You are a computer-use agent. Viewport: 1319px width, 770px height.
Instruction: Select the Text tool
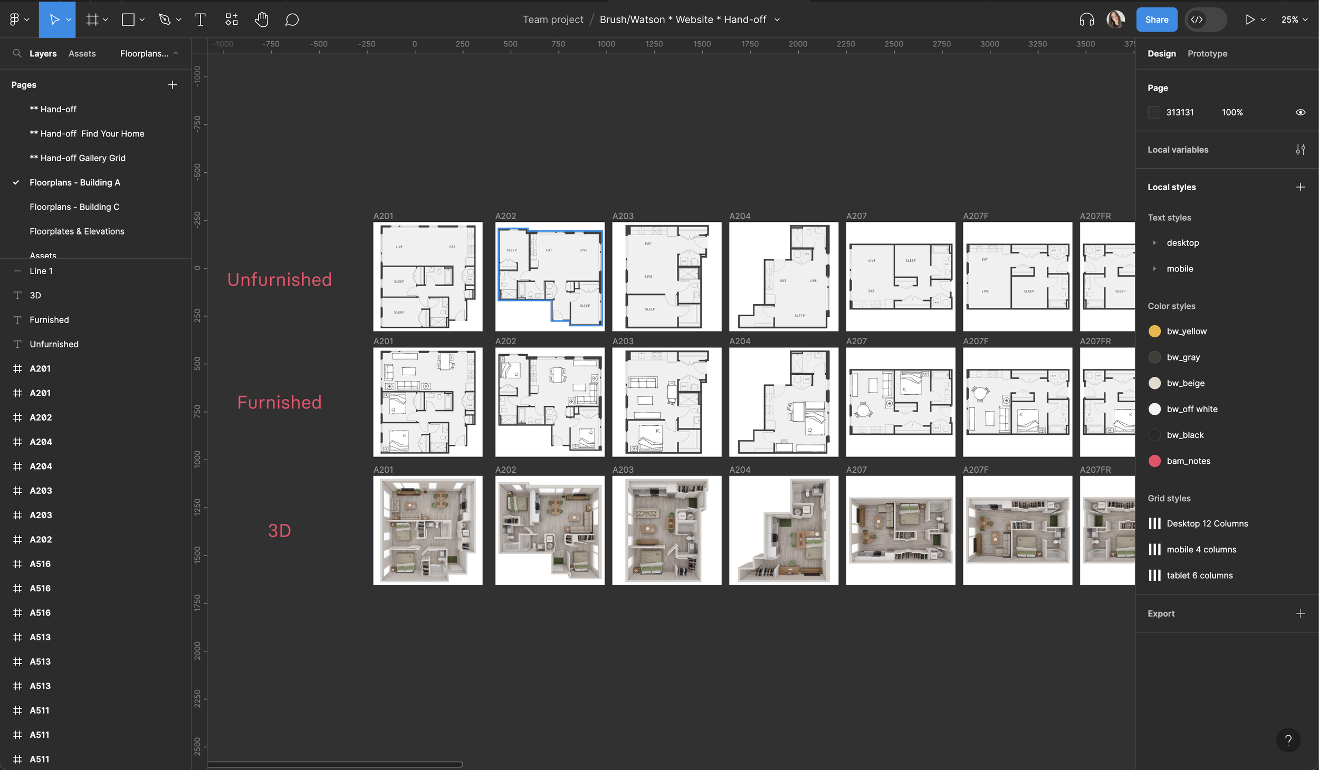200,20
